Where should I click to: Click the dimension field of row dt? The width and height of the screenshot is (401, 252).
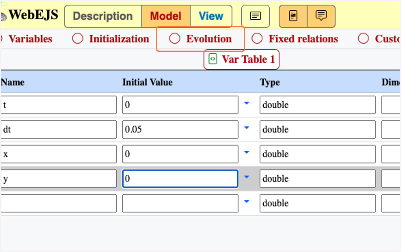pos(391,130)
